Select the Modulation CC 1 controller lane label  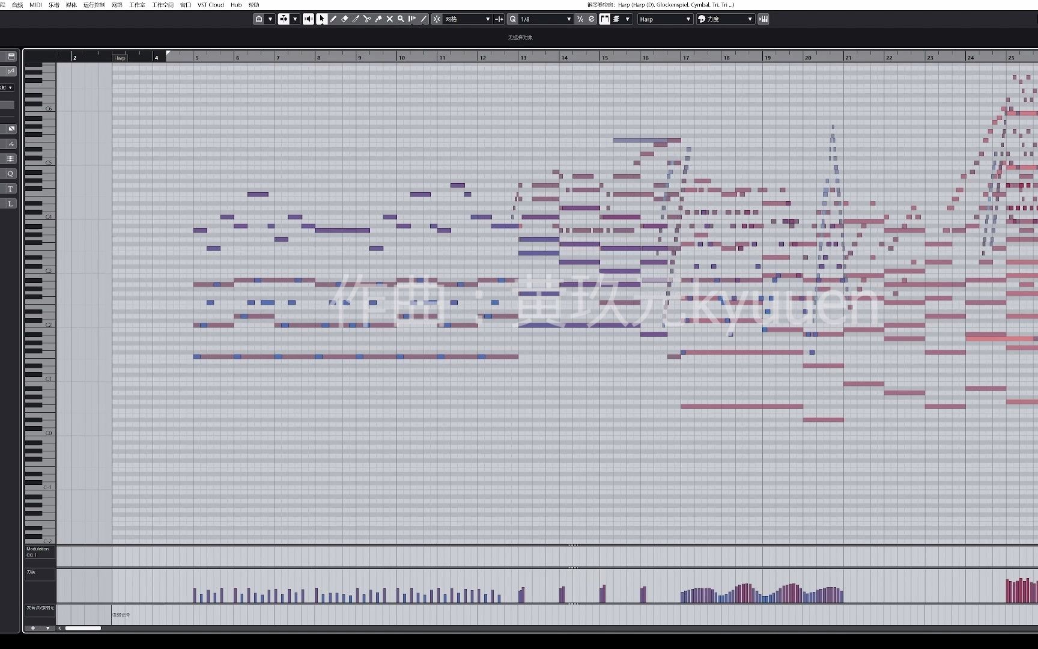click(40, 552)
